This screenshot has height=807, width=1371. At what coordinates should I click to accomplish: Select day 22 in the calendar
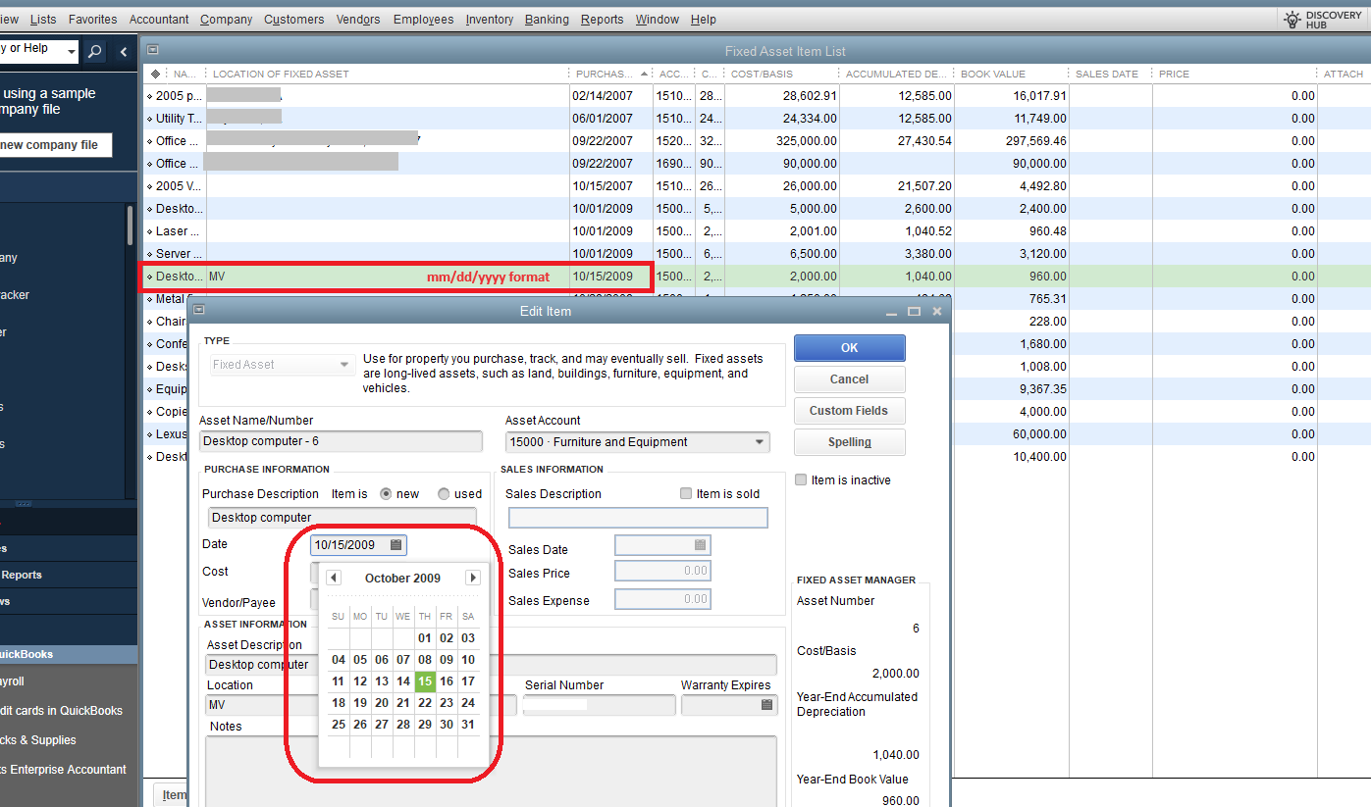[x=425, y=703]
